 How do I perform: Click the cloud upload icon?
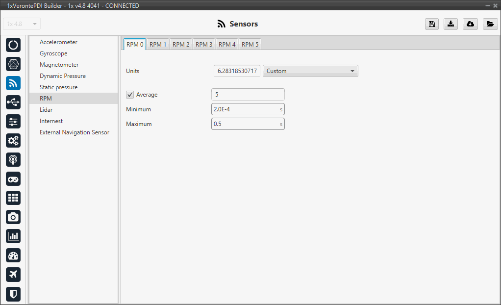pos(470,24)
